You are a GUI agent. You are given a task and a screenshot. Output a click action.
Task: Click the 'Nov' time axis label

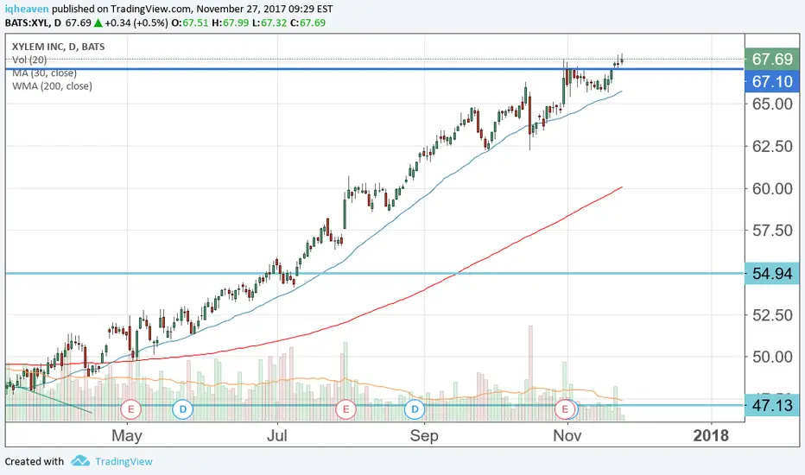coord(567,436)
